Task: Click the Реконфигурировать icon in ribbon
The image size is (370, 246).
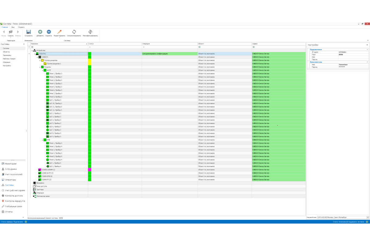Action: pos(90,32)
